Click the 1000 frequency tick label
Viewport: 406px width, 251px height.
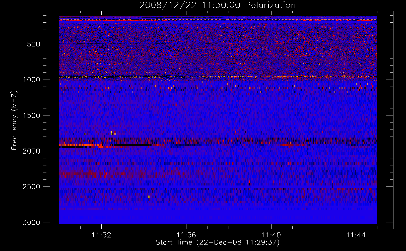click(x=32, y=80)
